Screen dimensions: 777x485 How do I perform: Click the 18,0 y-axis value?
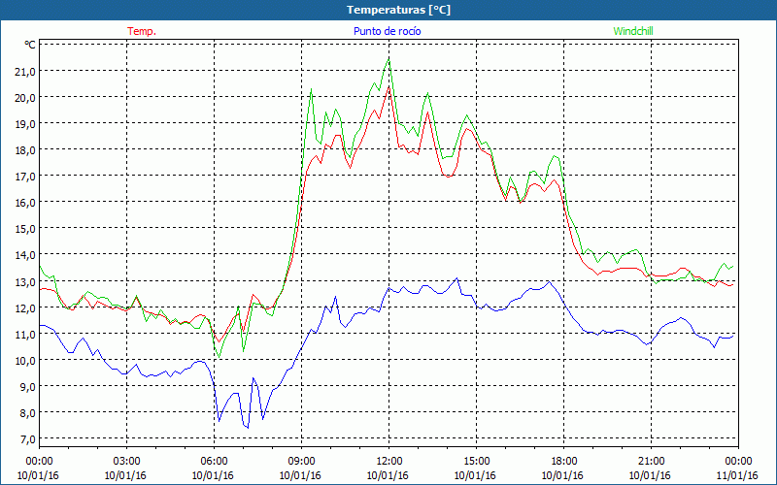point(26,150)
